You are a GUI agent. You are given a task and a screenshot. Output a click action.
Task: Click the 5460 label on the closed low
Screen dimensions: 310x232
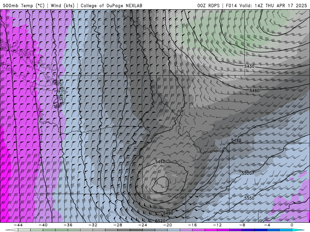point(160,162)
